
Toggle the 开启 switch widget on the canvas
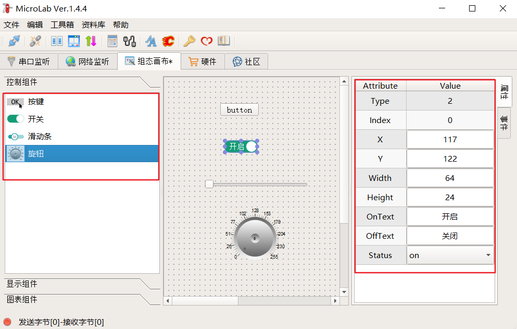point(241,147)
